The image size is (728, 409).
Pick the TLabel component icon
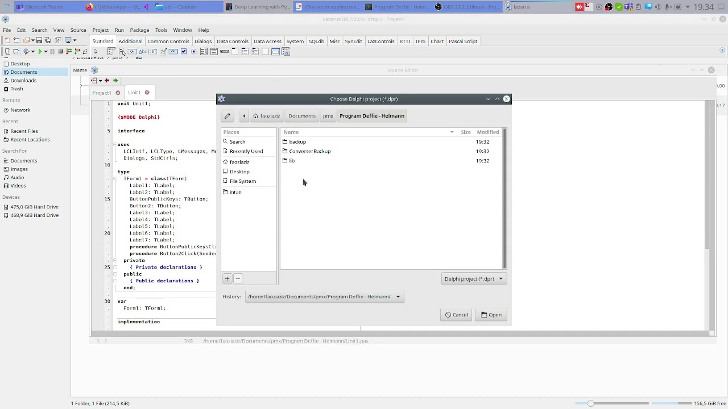(143, 51)
